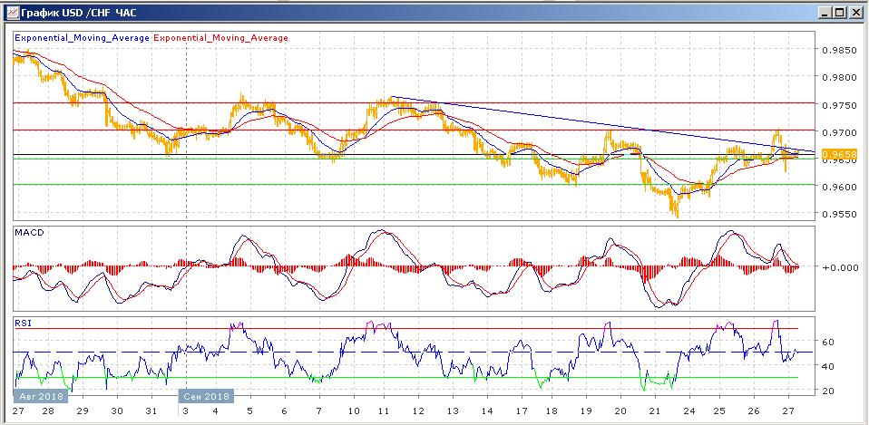869x425 pixels.
Task: Click the 'Сен 2018' month marker
Action: pos(205,396)
